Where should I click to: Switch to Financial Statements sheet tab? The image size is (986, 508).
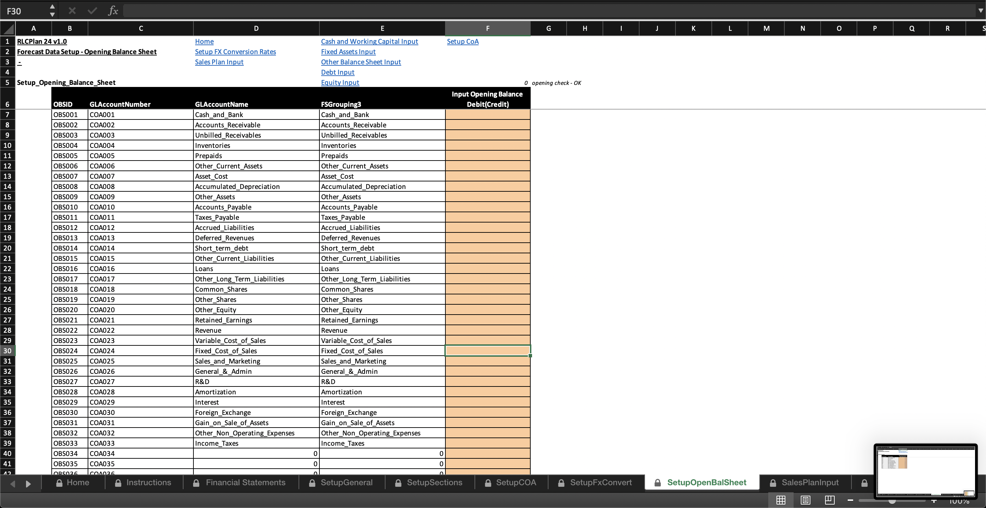point(240,482)
